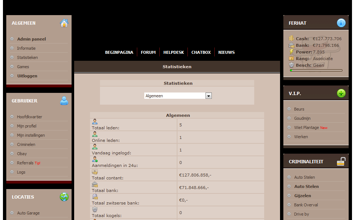Open Mijn instellingen in the sidebar
This screenshot has width=359, height=220.
click(31, 135)
